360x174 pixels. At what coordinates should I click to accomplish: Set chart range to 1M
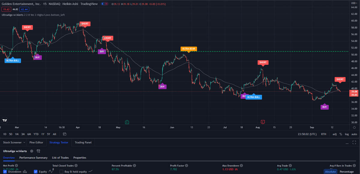tap(17, 134)
